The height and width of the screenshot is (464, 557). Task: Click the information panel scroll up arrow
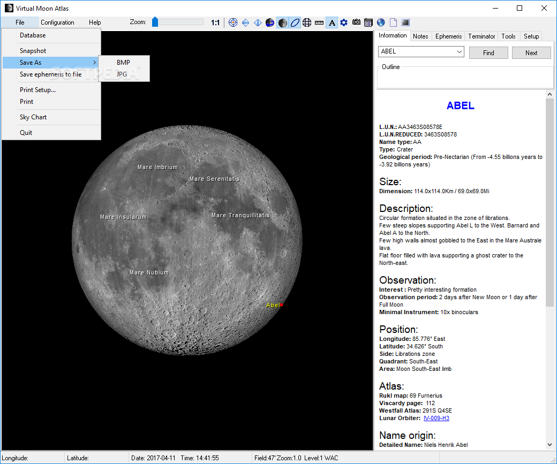(x=550, y=94)
